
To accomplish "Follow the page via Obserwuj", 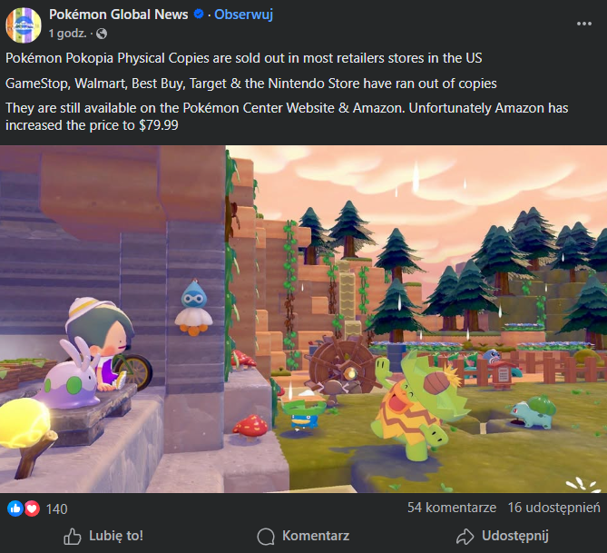I will (243, 15).
